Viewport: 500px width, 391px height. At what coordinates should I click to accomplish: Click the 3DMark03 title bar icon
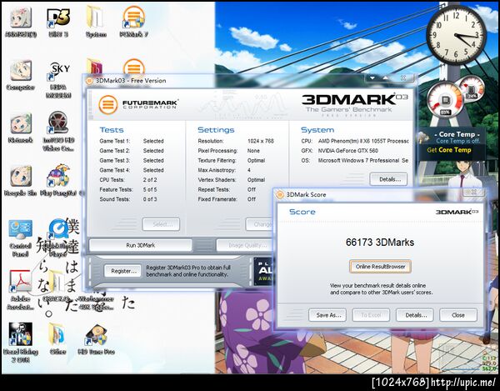pyautogui.click(x=90, y=81)
